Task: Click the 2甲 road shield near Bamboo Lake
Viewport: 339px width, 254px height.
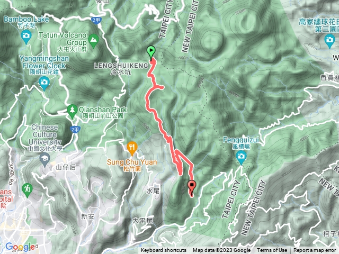Action: point(96,20)
